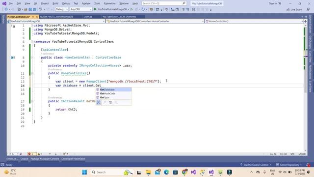Image resolution: width=314 pixels, height=177 pixels.
Task: Collapse the using directives on line 1
Action: (32, 26)
